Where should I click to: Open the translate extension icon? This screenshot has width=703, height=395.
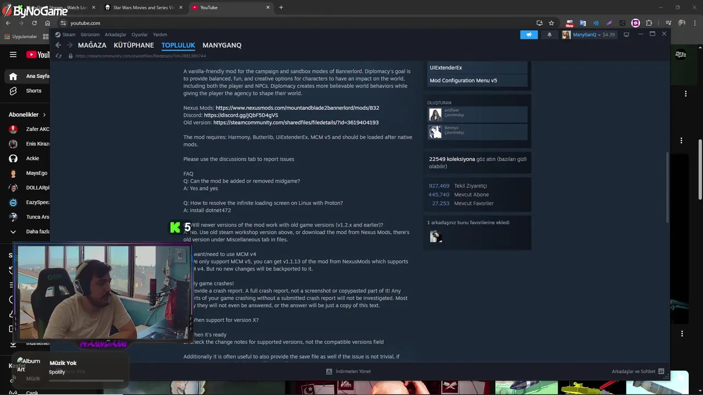(x=583, y=23)
